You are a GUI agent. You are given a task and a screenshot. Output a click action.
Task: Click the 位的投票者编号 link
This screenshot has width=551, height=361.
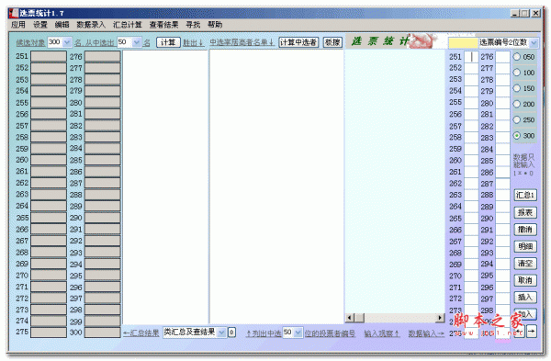tap(330, 333)
